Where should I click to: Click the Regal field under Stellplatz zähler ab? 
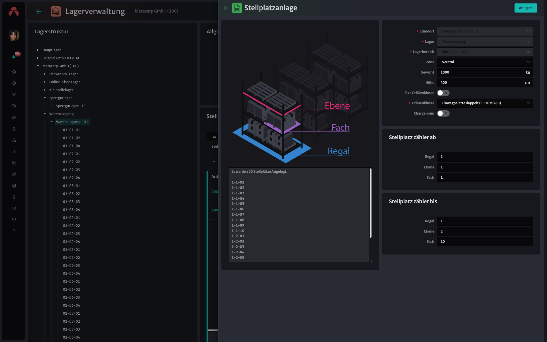(x=485, y=157)
